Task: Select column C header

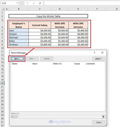Action: [40, 9]
